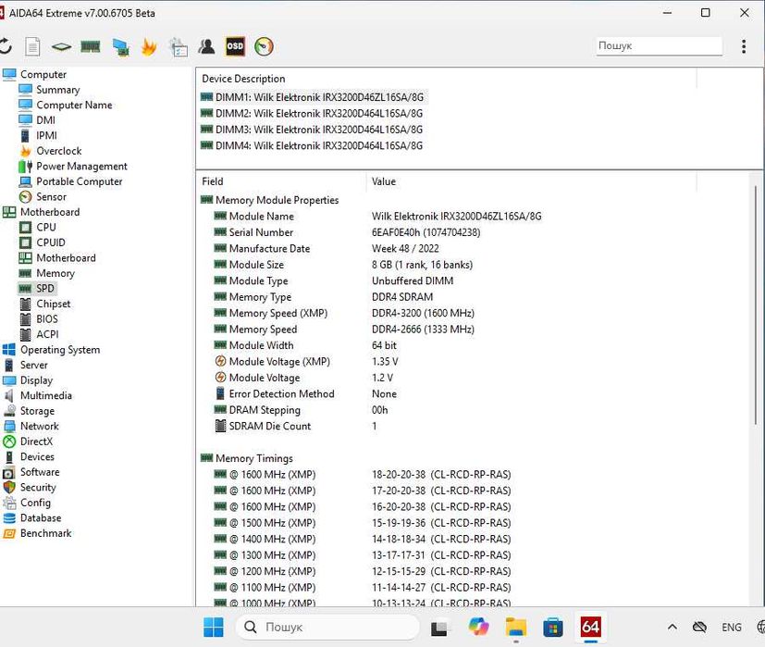
Task: Click the Пошук search field in AIDA64
Action: point(659,46)
